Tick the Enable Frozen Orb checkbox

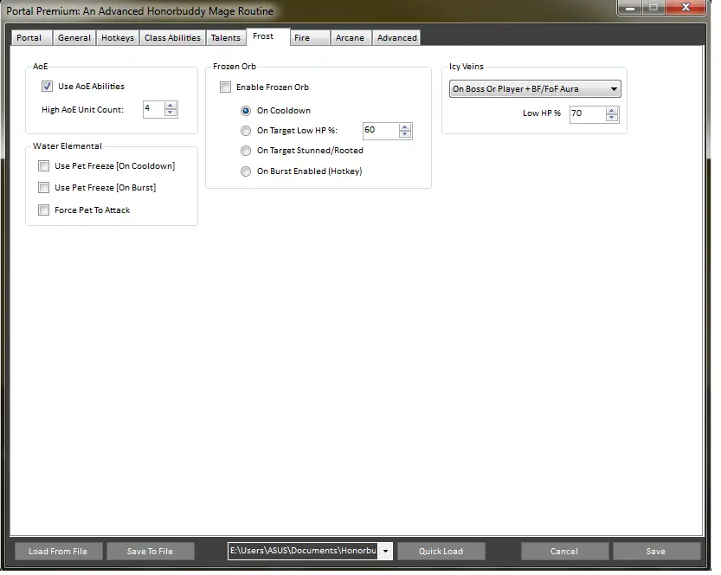(225, 87)
